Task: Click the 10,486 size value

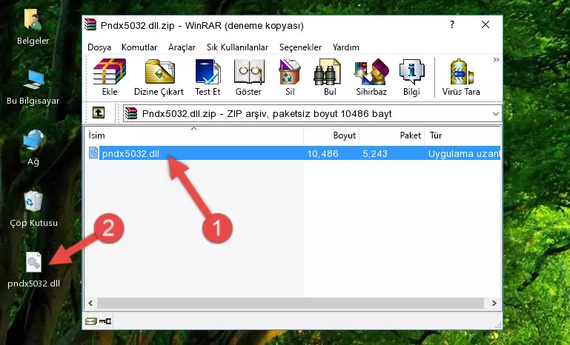Action: click(323, 153)
